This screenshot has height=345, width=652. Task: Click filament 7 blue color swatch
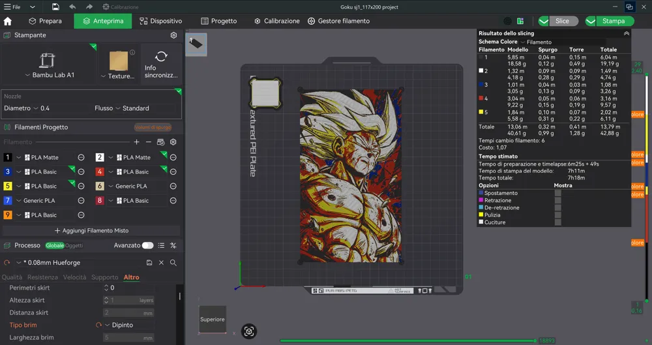coord(7,201)
